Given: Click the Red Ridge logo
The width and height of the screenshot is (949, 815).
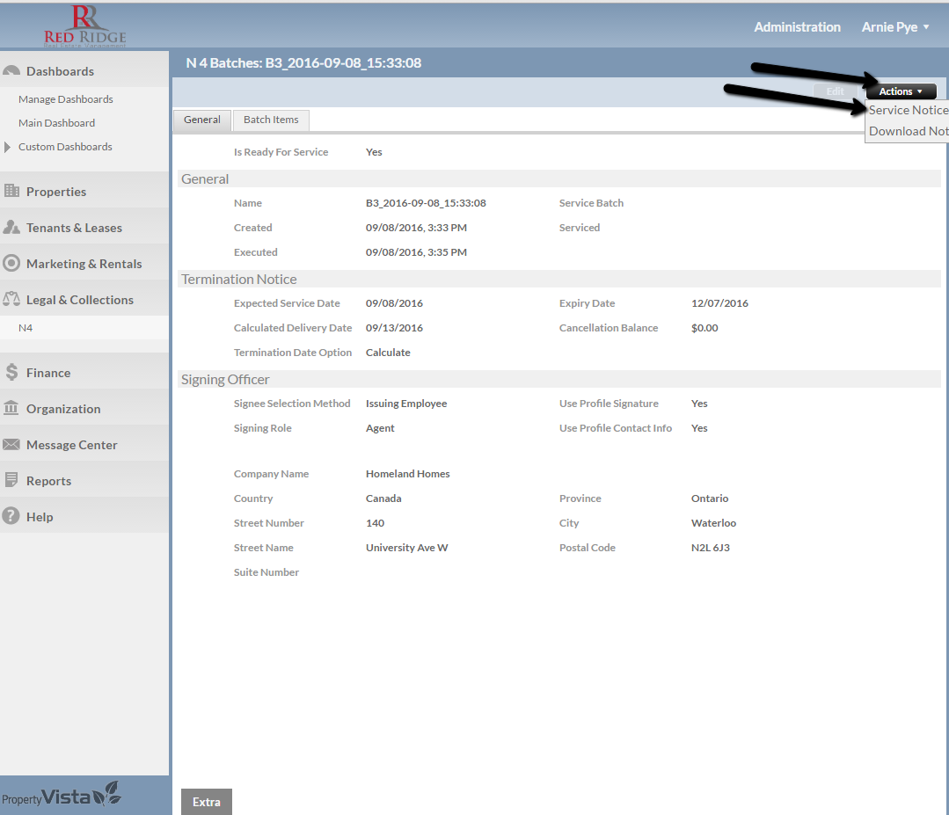Looking at the screenshot, I should coord(85,25).
